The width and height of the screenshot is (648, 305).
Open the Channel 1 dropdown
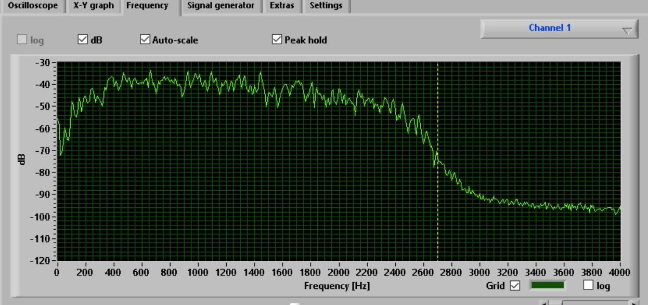pyautogui.click(x=560, y=29)
